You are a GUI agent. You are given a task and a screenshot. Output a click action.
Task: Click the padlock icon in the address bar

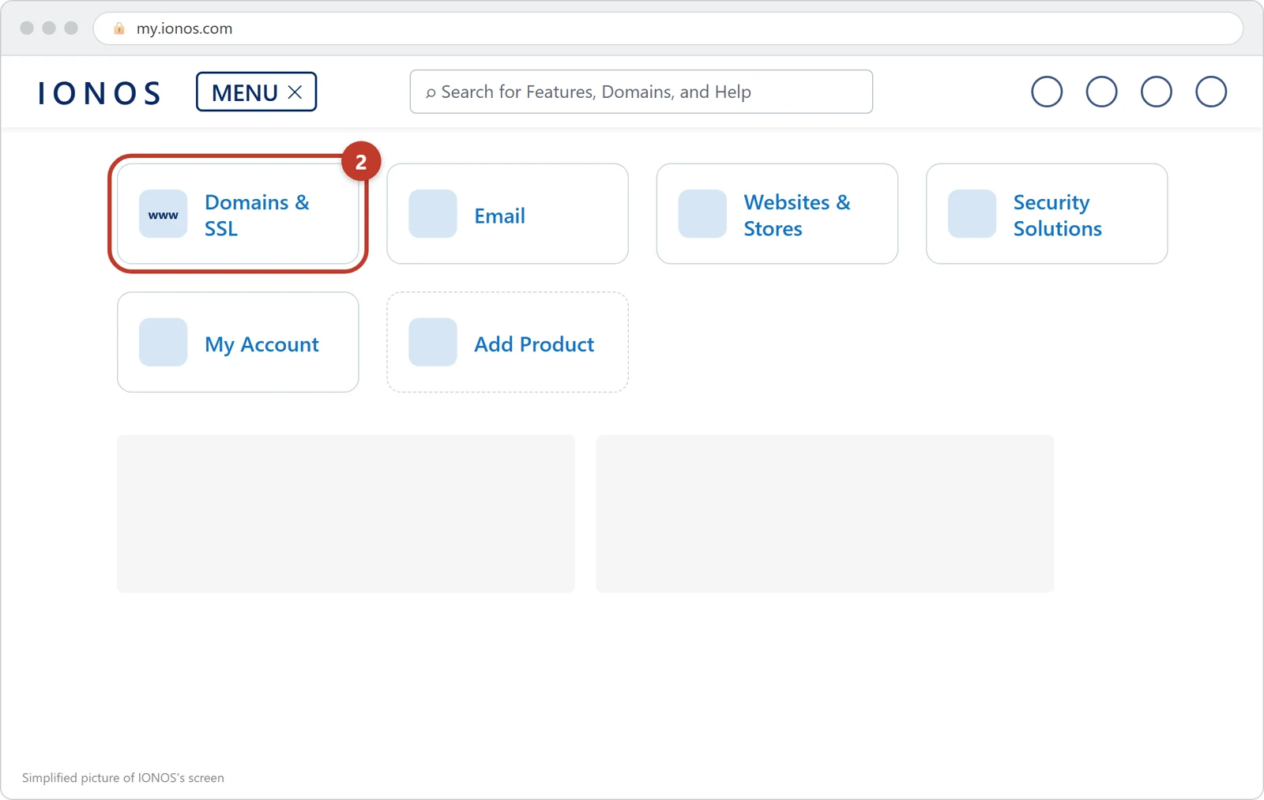pyautogui.click(x=119, y=28)
